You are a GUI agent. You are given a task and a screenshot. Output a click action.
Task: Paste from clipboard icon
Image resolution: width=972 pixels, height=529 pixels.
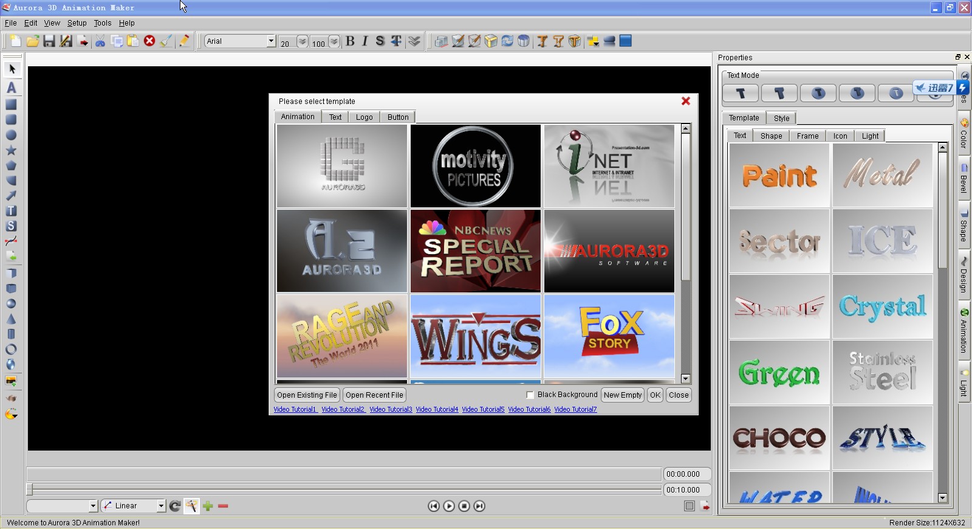[x=133, y=41]
